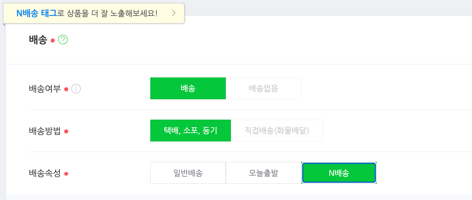Click the yellow N배송 tooltip banner message
This screenshot has width=472, height=200.
pos(94,13)
